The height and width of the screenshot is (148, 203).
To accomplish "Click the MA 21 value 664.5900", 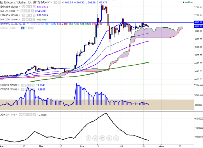I will pyautogui.click(x=41, y=11).
